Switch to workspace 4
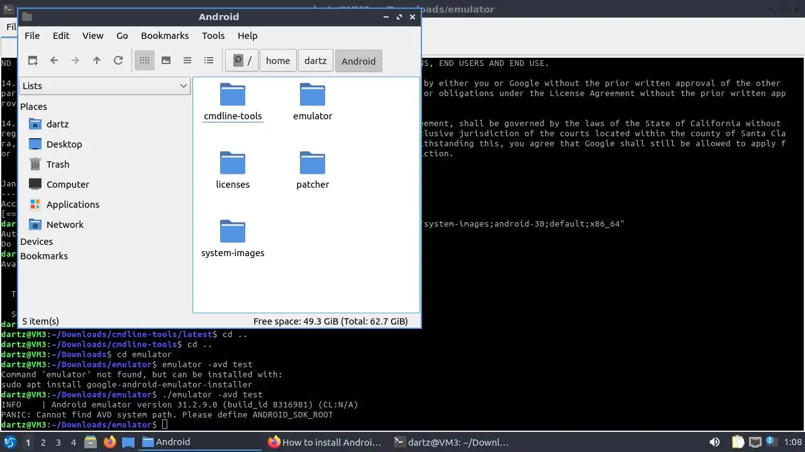The image size is (805, 452). click(73, 443)
